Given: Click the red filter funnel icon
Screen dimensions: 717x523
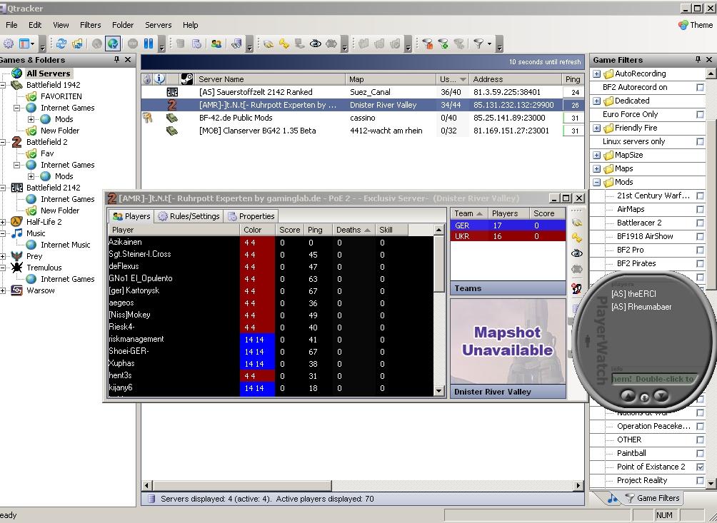Looking at the screenshot, I should 428,44.
